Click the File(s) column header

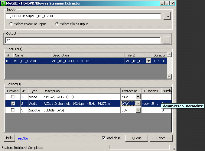coord(138,55)
